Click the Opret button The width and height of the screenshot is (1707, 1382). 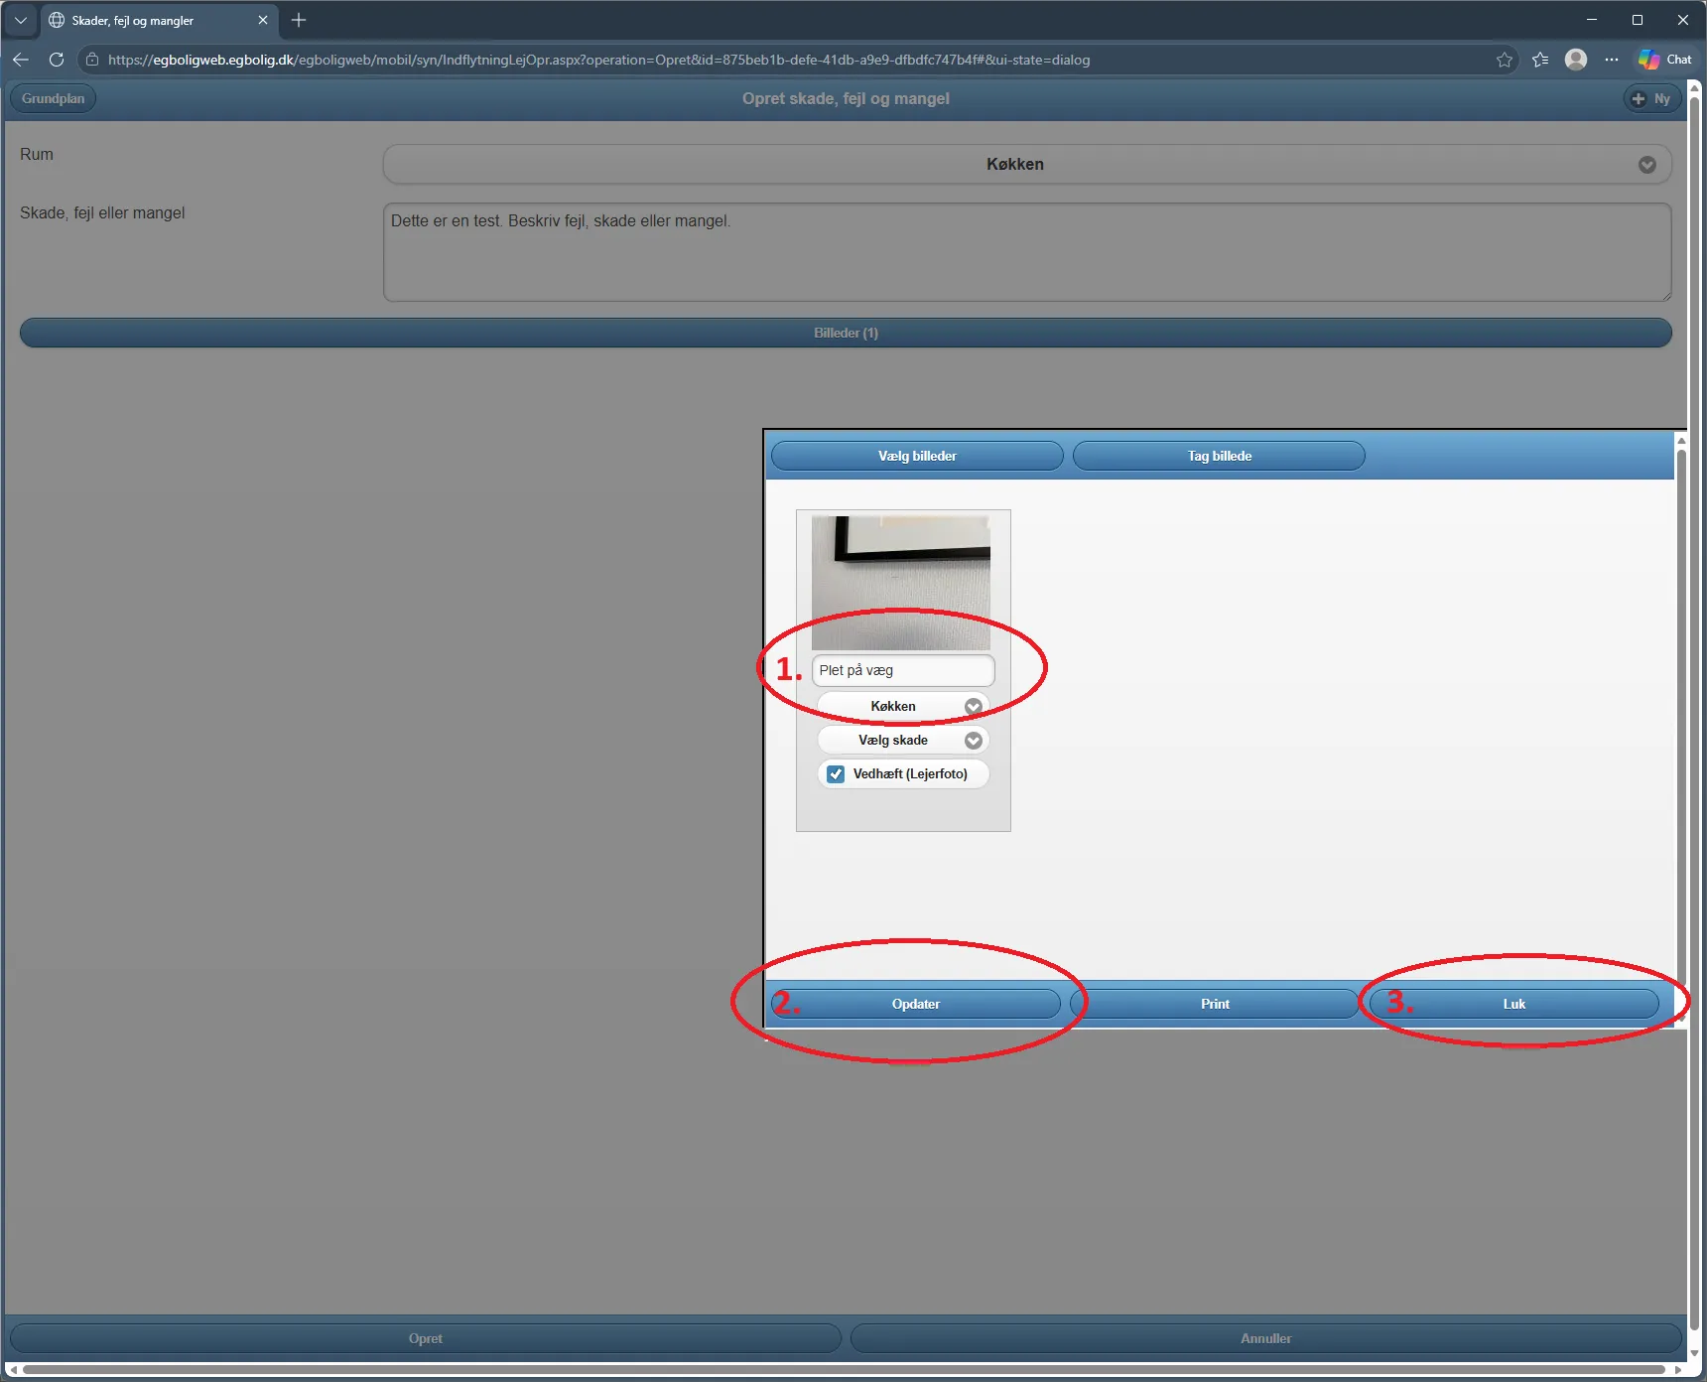click(426, 1338)
